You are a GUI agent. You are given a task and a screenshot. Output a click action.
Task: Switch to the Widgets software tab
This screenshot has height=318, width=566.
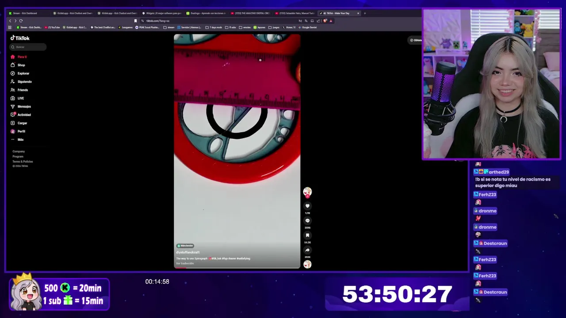161,13
